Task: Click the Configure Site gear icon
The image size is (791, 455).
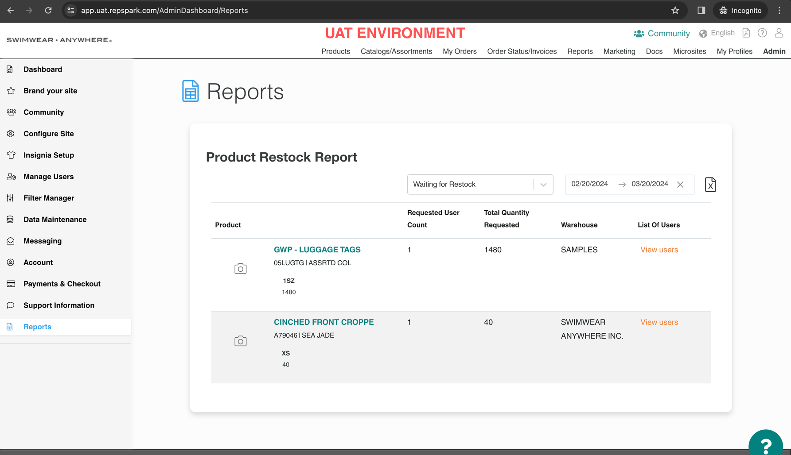Action: 11,134
